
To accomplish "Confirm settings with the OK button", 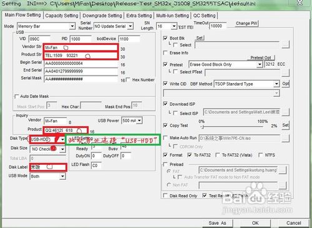I will 255,223.
